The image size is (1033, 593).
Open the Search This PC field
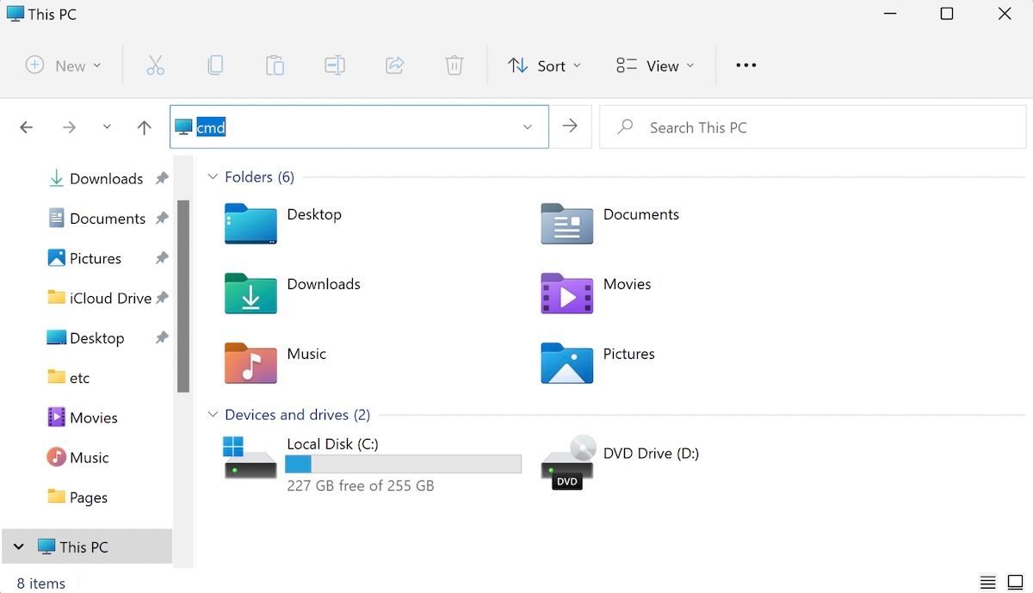pos(775,127)
